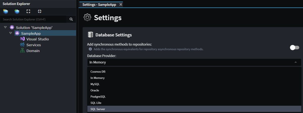This screenshot has width=303, height=113.
Task: Collapse the Solution 'SampleApp' tree node
Action: (5, 27)
